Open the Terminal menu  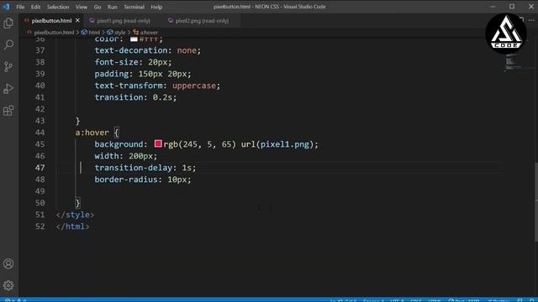point(134,7)
